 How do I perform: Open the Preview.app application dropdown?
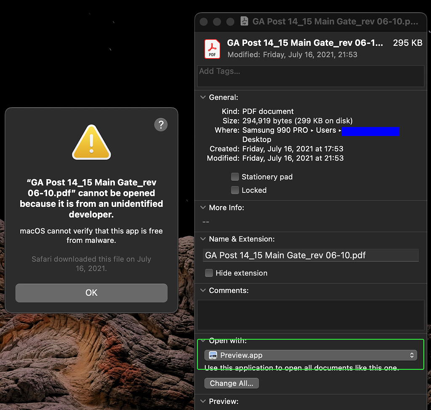click(311, 355)
